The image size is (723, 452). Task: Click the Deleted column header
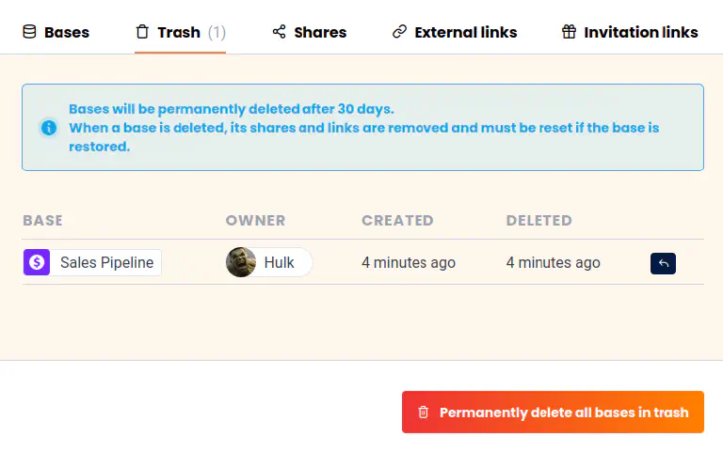[x=538, y=221]
